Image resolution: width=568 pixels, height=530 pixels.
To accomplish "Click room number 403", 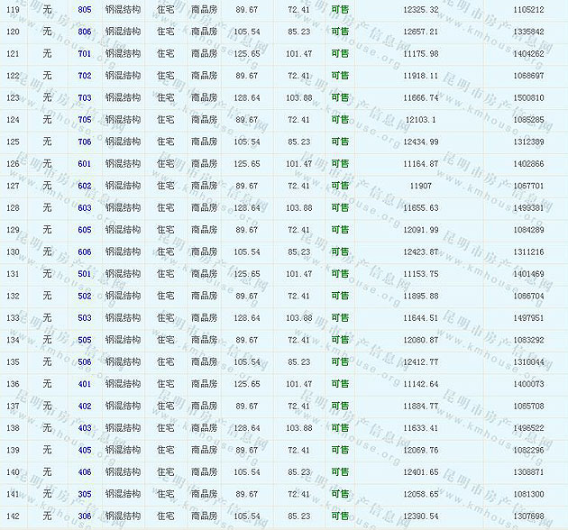I will point(85,428).
